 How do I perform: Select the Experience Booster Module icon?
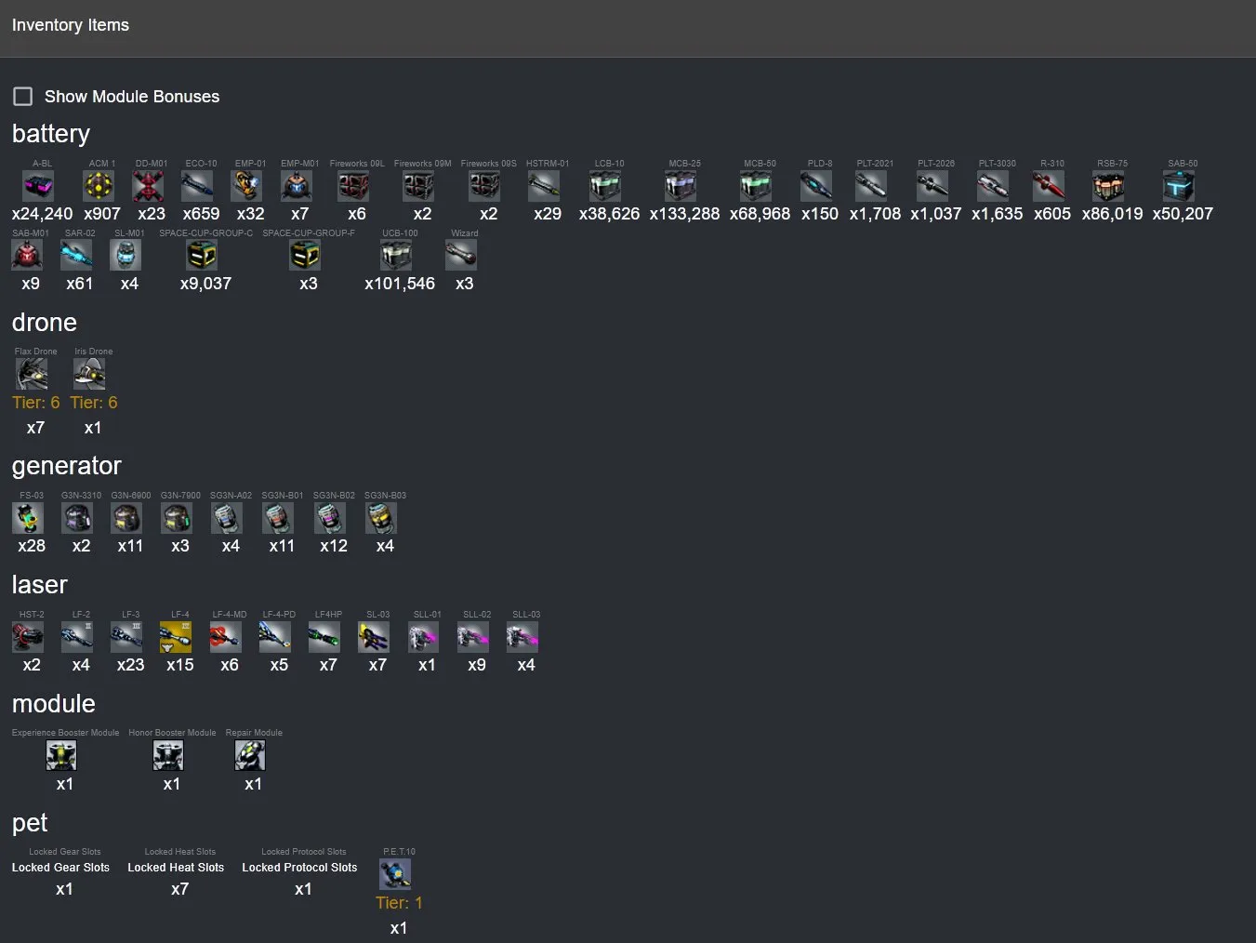pyautogui.click(x=61, y=755)
